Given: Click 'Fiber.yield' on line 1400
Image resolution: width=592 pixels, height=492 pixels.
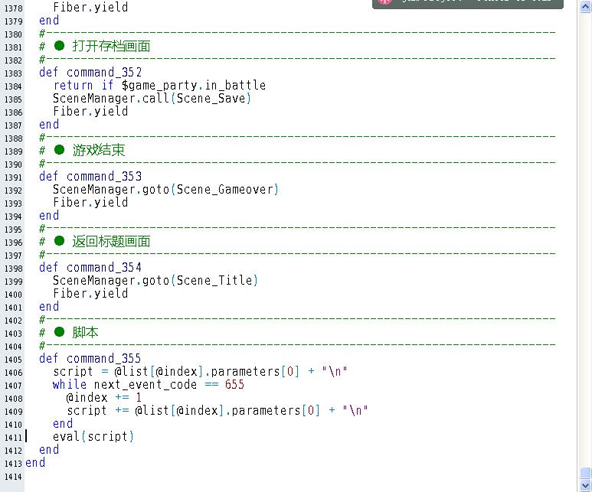Looking at the screenshot, I should coord(90,294).
